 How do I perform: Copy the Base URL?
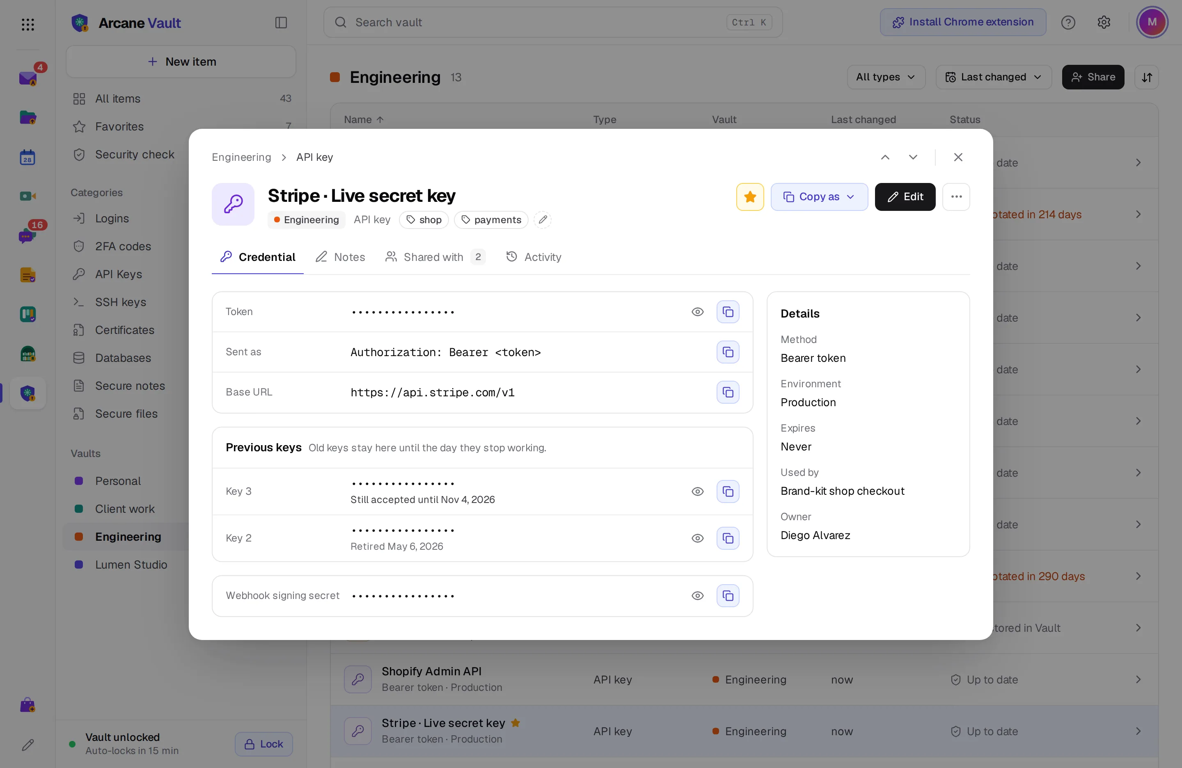[728, 392]
